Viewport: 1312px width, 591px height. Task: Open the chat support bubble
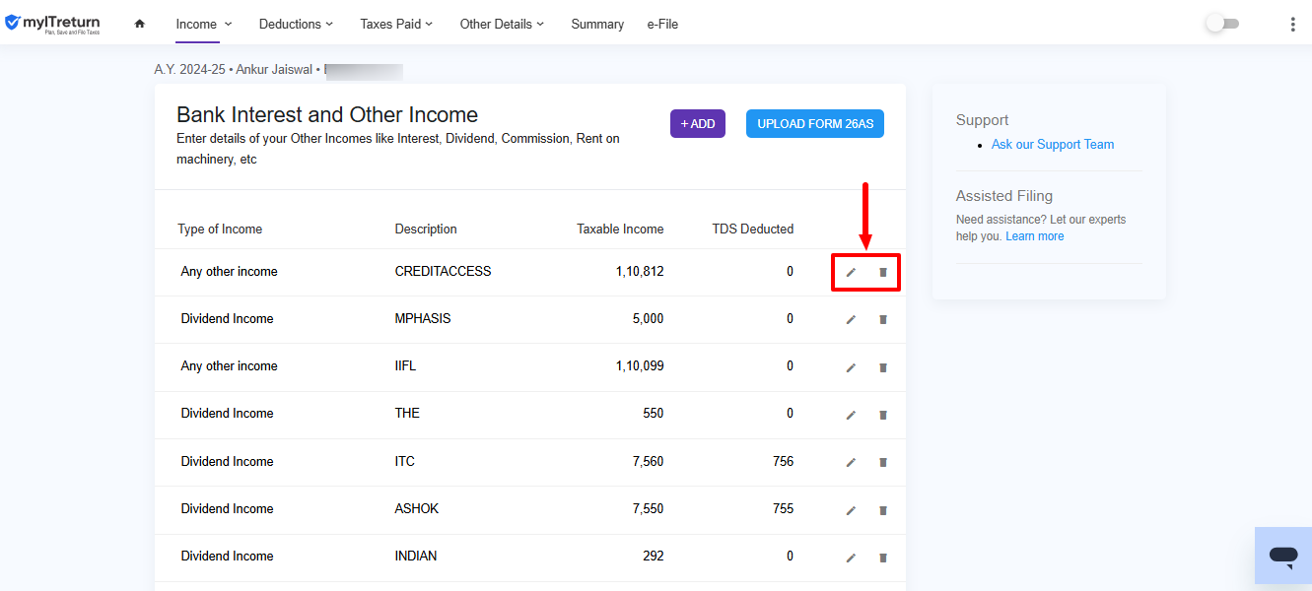[x=1282, y=556]
